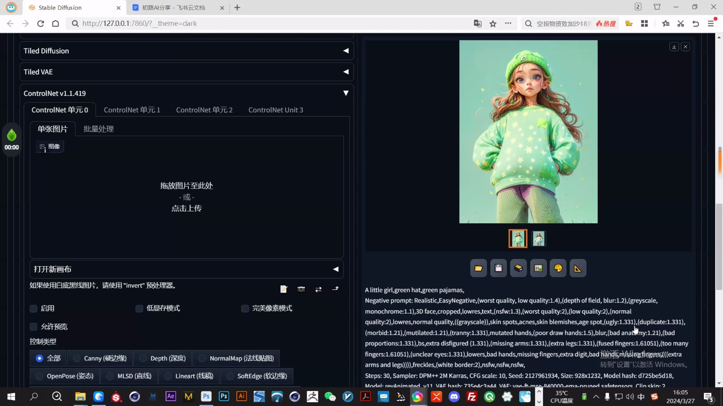Enable 低显存模式 checkbox
Viewport: 723px width, 406px height.
pos(139,308)
